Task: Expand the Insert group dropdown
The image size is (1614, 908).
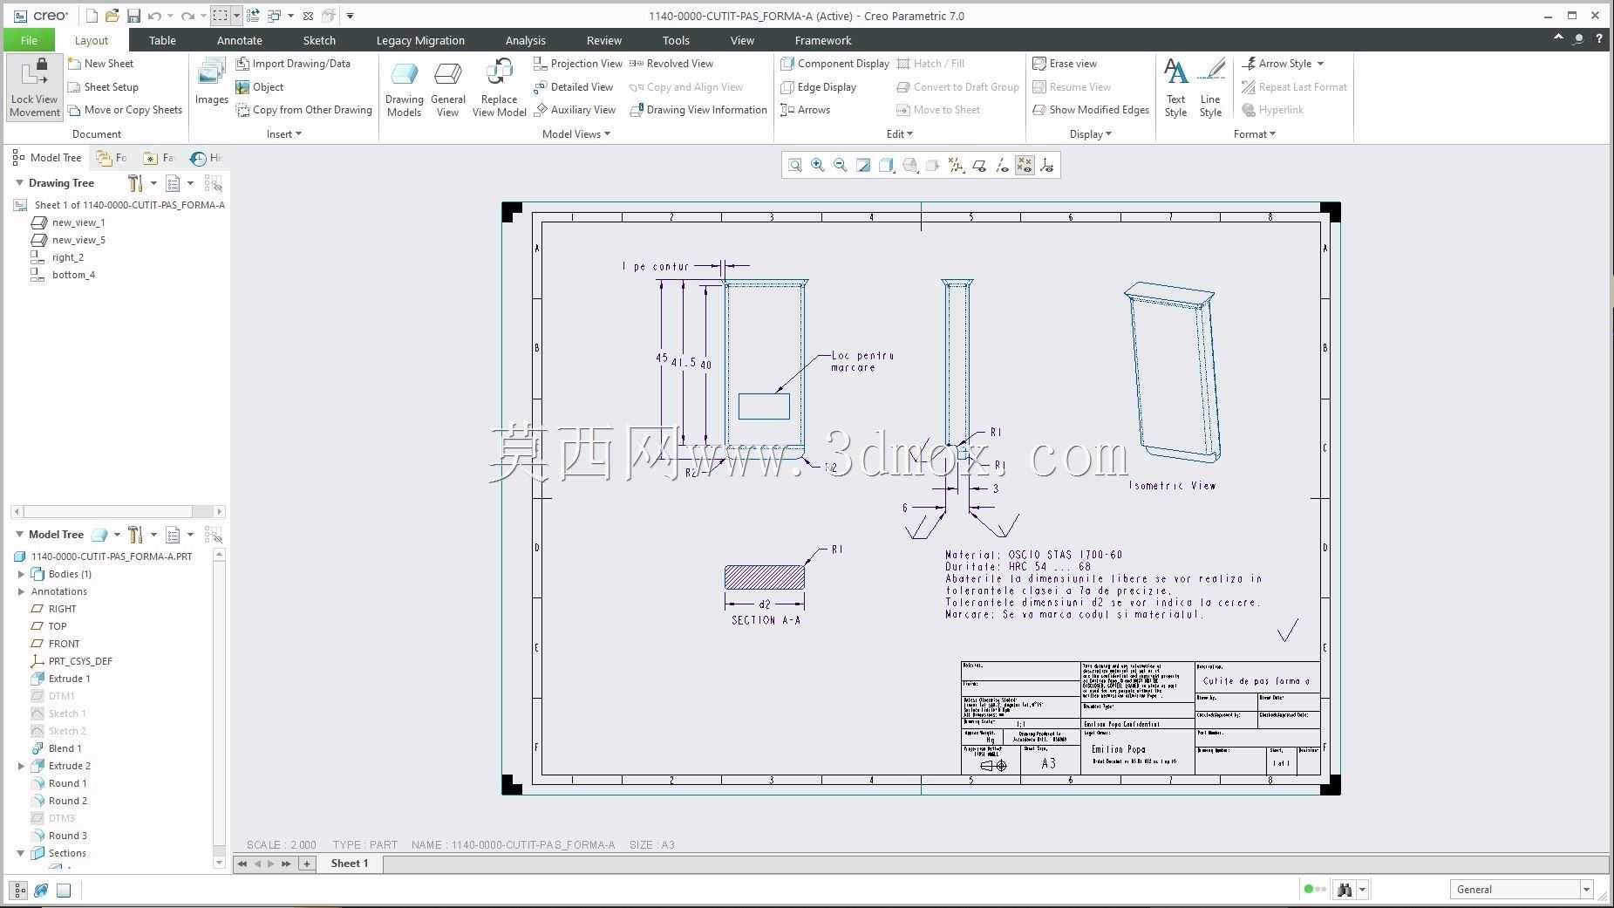Action: coord(284,134)
